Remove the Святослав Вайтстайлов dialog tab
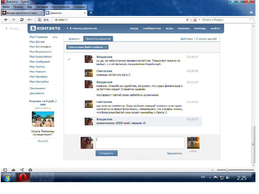 point(105,47)
